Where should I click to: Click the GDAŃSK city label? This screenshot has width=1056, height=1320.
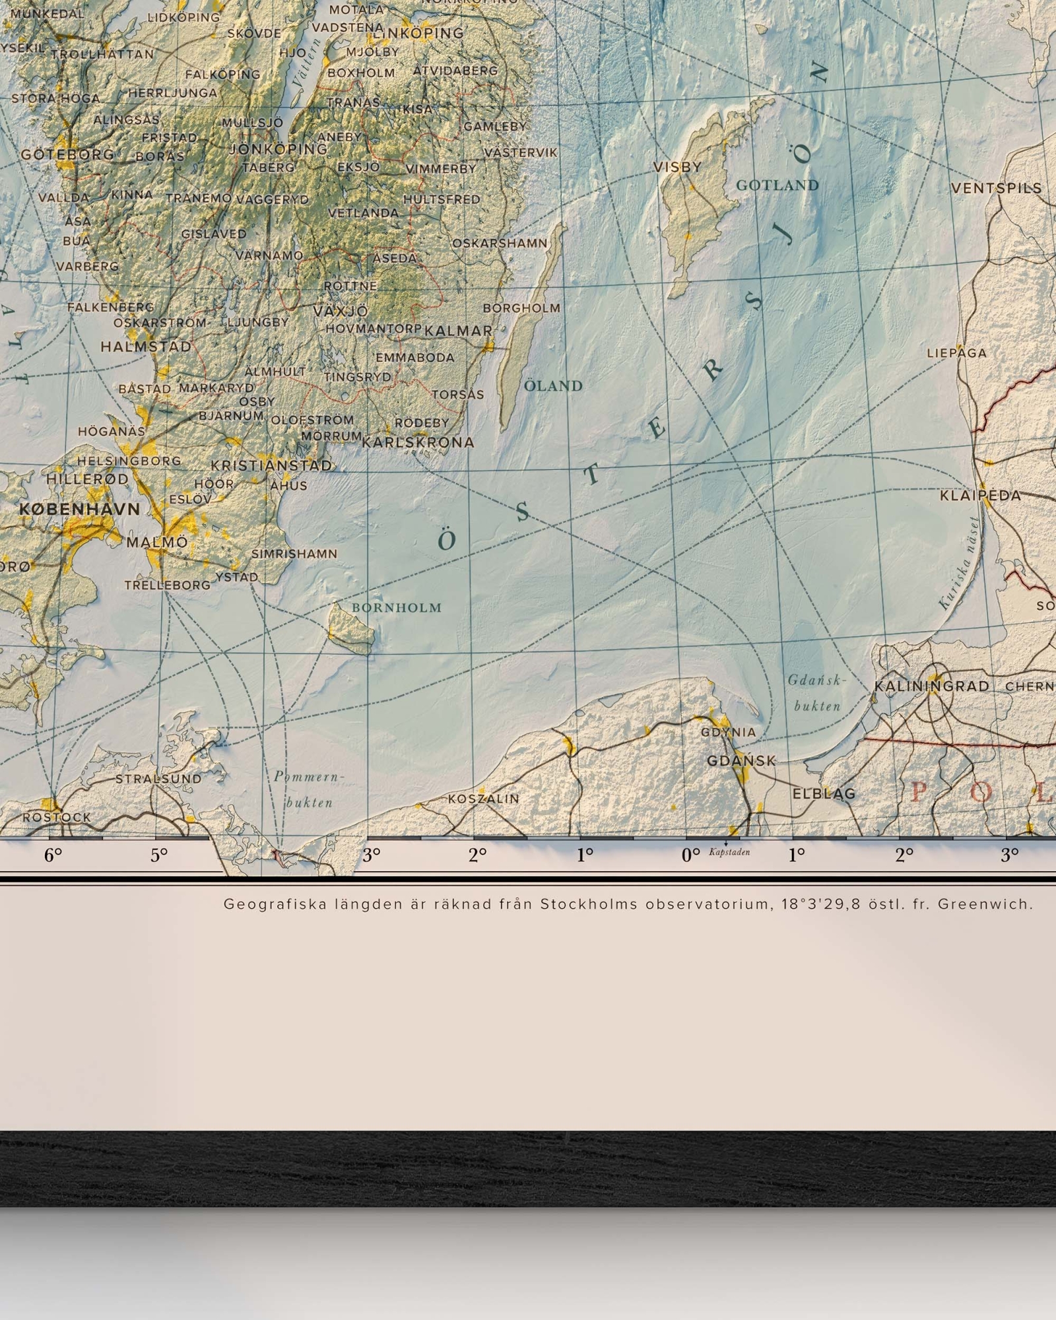[741, 760]
